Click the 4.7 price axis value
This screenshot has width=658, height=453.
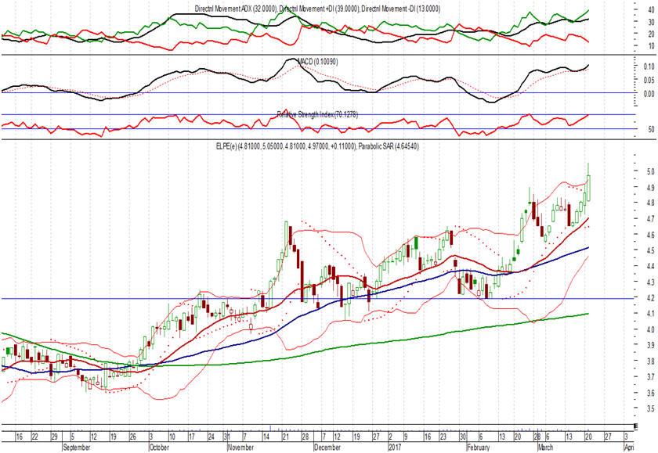[x=650, y=219]
